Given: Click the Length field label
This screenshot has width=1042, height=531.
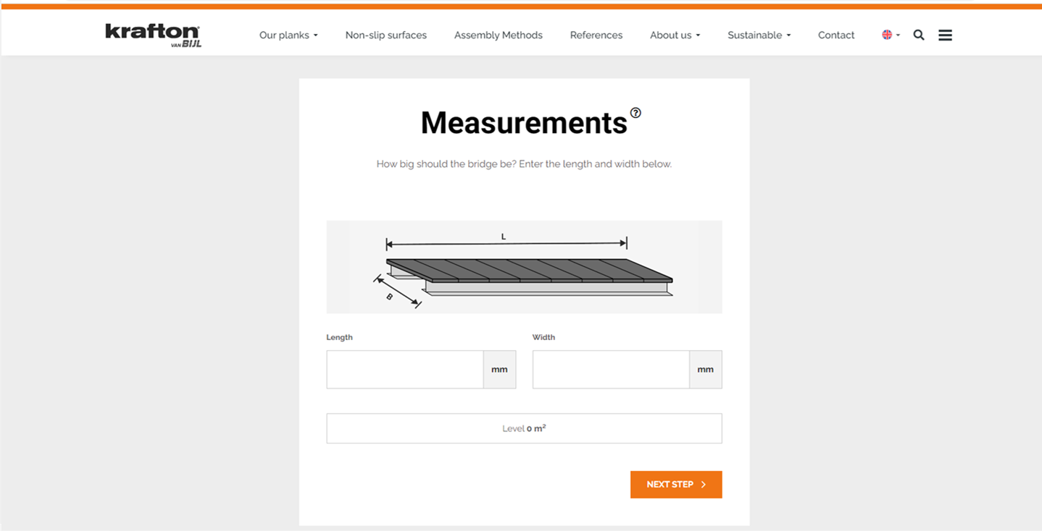Looking at the screenshot, I should (339, 337).
